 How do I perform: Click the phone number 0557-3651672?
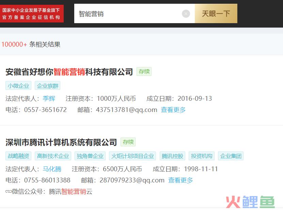click(x=45, y=110)
